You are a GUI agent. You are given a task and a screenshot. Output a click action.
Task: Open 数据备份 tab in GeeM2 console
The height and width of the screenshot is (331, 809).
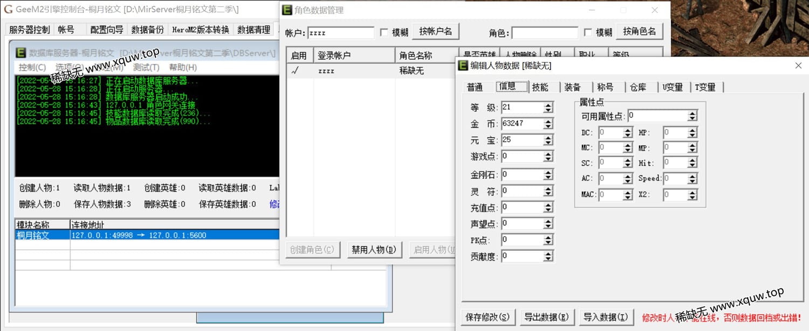[x=148, y=30]
